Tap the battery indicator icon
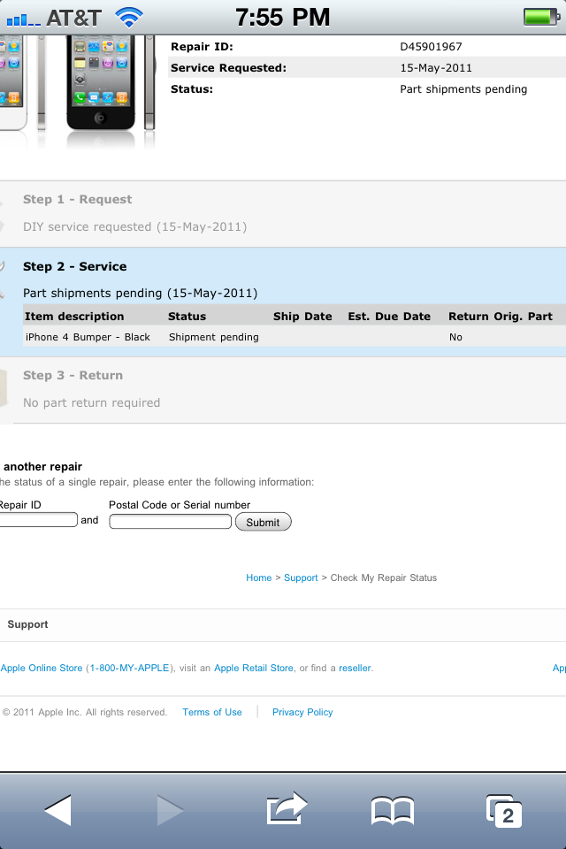Viewport: 566px width, 849px height. point(541,18)
